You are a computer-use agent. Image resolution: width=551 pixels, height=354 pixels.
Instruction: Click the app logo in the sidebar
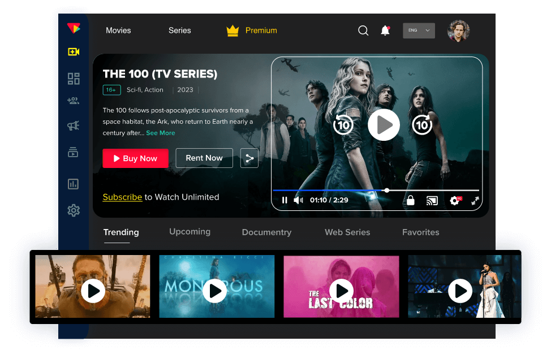pos(74,28)
